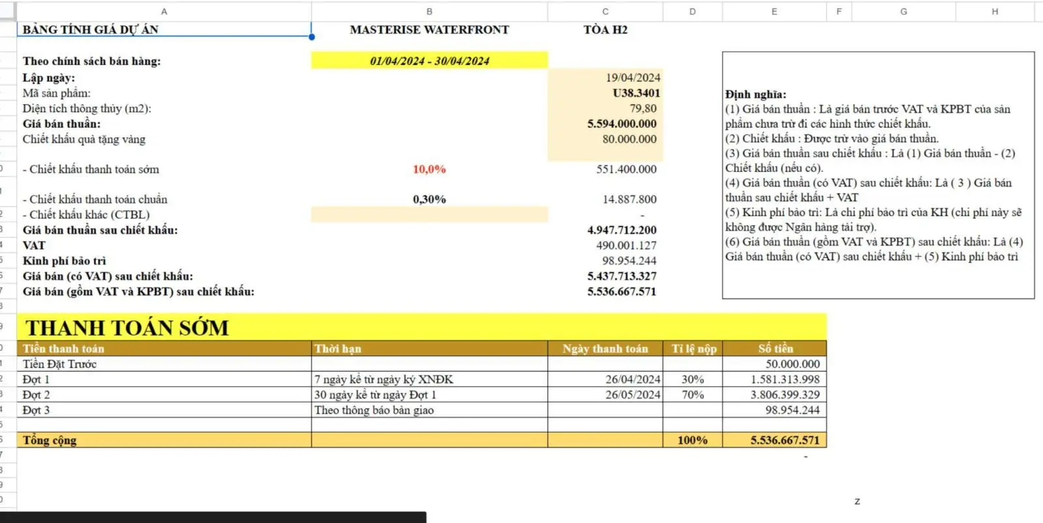Image resolution: width=1043 pixels, height=523 pixels.
Task: Select the 'Đợt 3' row label
Action: (36, 410)
